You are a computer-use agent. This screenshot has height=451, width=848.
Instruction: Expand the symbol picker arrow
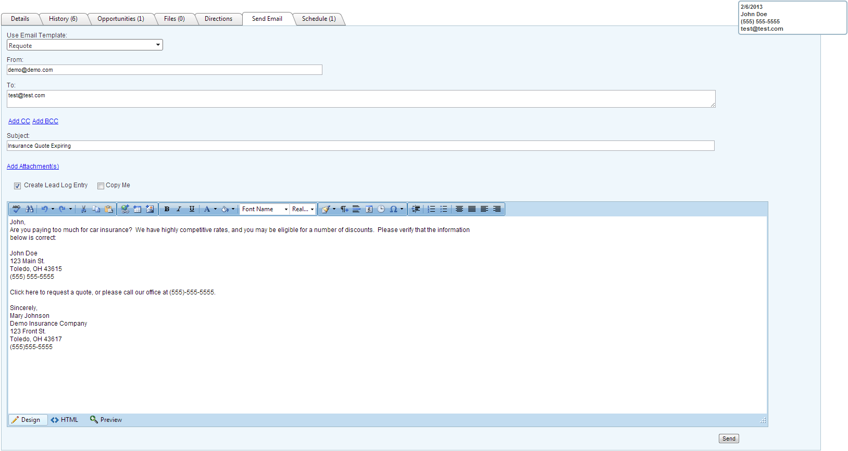(x=402, y=209)
